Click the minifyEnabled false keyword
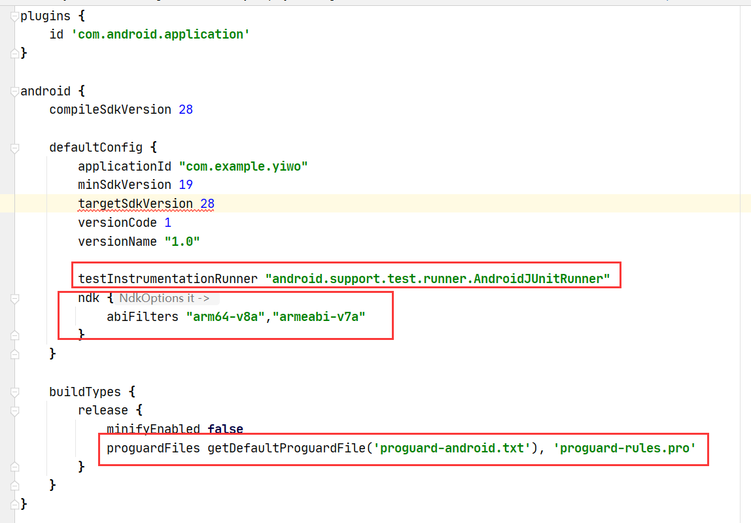 [x=225, y=428]
